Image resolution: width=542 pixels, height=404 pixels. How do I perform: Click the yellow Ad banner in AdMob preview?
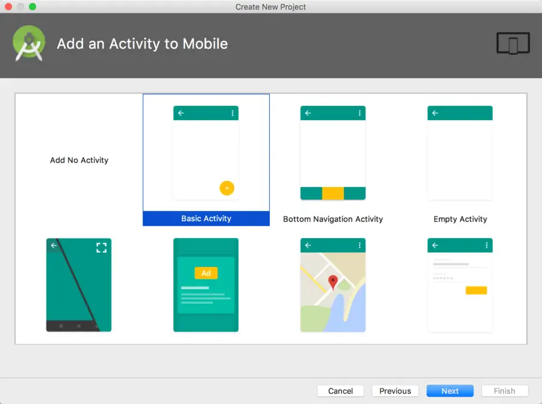tap(207, 273)
